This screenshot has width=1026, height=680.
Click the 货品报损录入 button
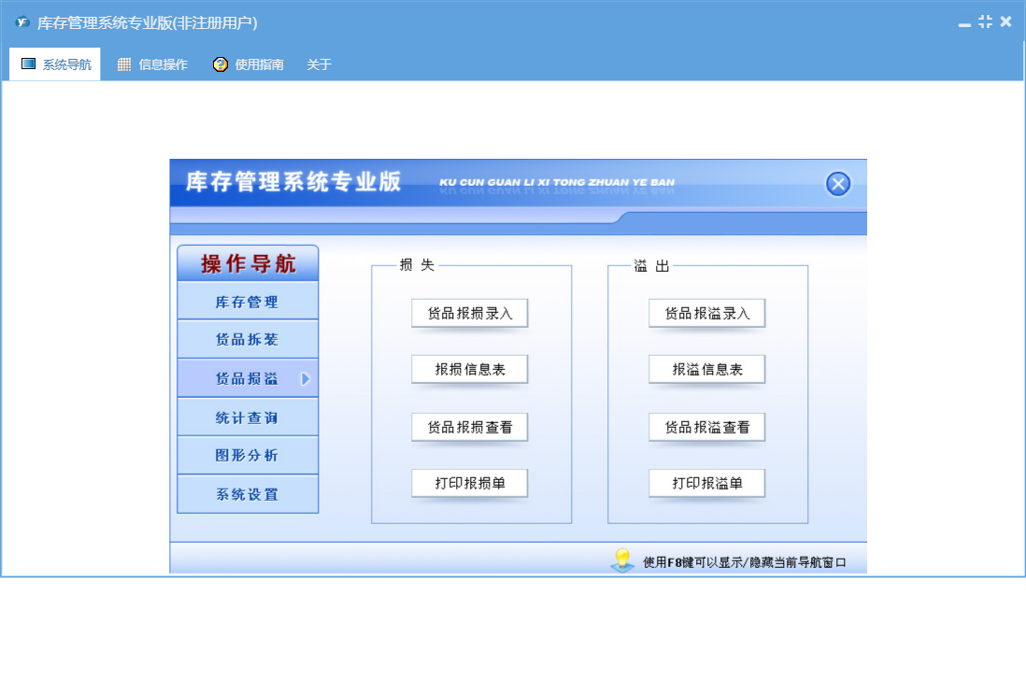click(470, 314)
